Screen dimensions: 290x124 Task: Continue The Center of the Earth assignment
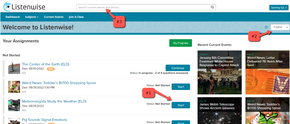pyautogui.click(x=178, y=68)
